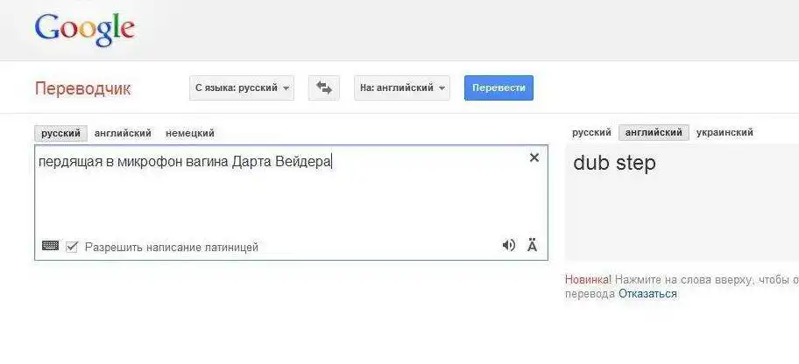This screenshot has width=799, height=364.
Task: Select 'английский' as the source language tab
Action: [x=123, y=133]
